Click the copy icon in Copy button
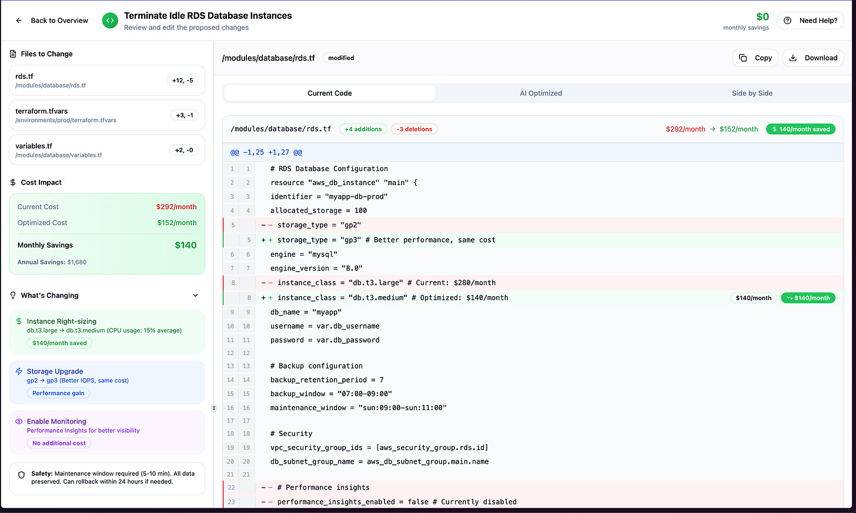The image size is (856, 513). click(x=743, y=58)
